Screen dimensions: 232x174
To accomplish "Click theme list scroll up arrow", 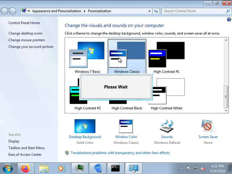I will click(x=226, y=40).
